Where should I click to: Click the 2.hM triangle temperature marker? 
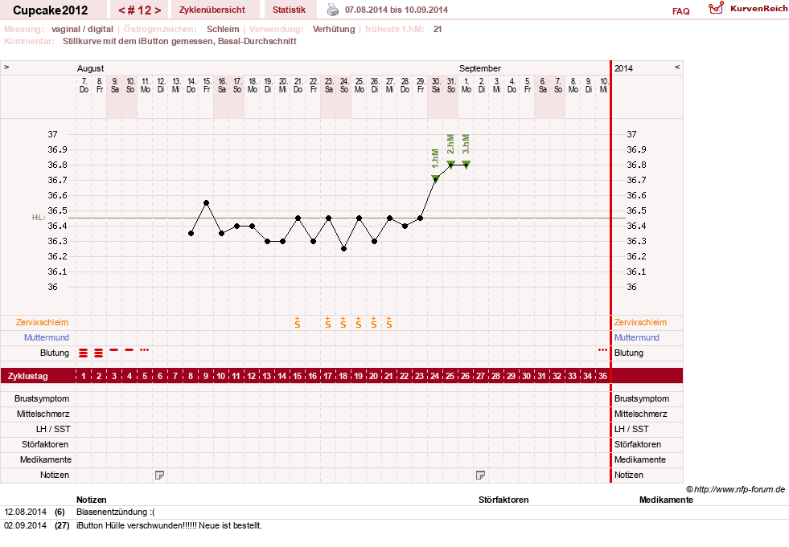(451, 163)
